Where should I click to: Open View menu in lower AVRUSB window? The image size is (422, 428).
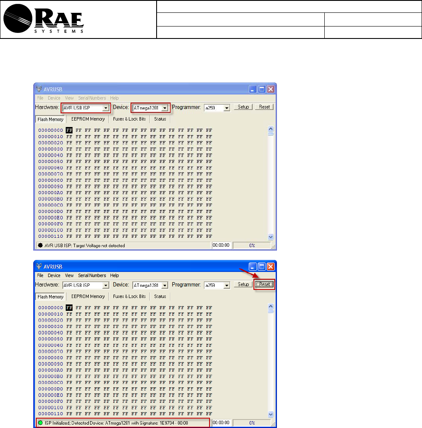(69, 275)
